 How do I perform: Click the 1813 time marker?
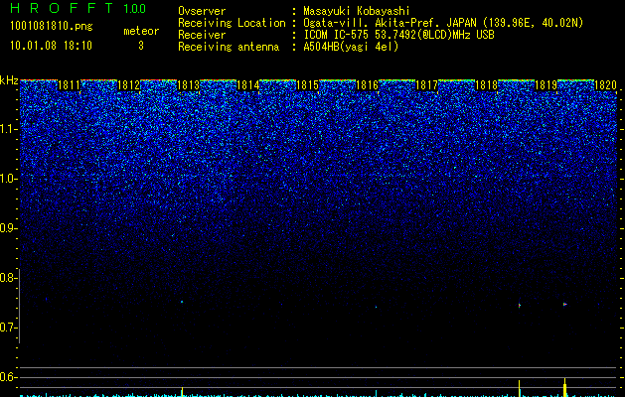pos(188,85)
